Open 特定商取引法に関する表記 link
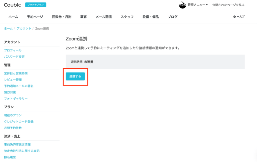This screenshot has height=162, width=257. [x=22, y=151]
